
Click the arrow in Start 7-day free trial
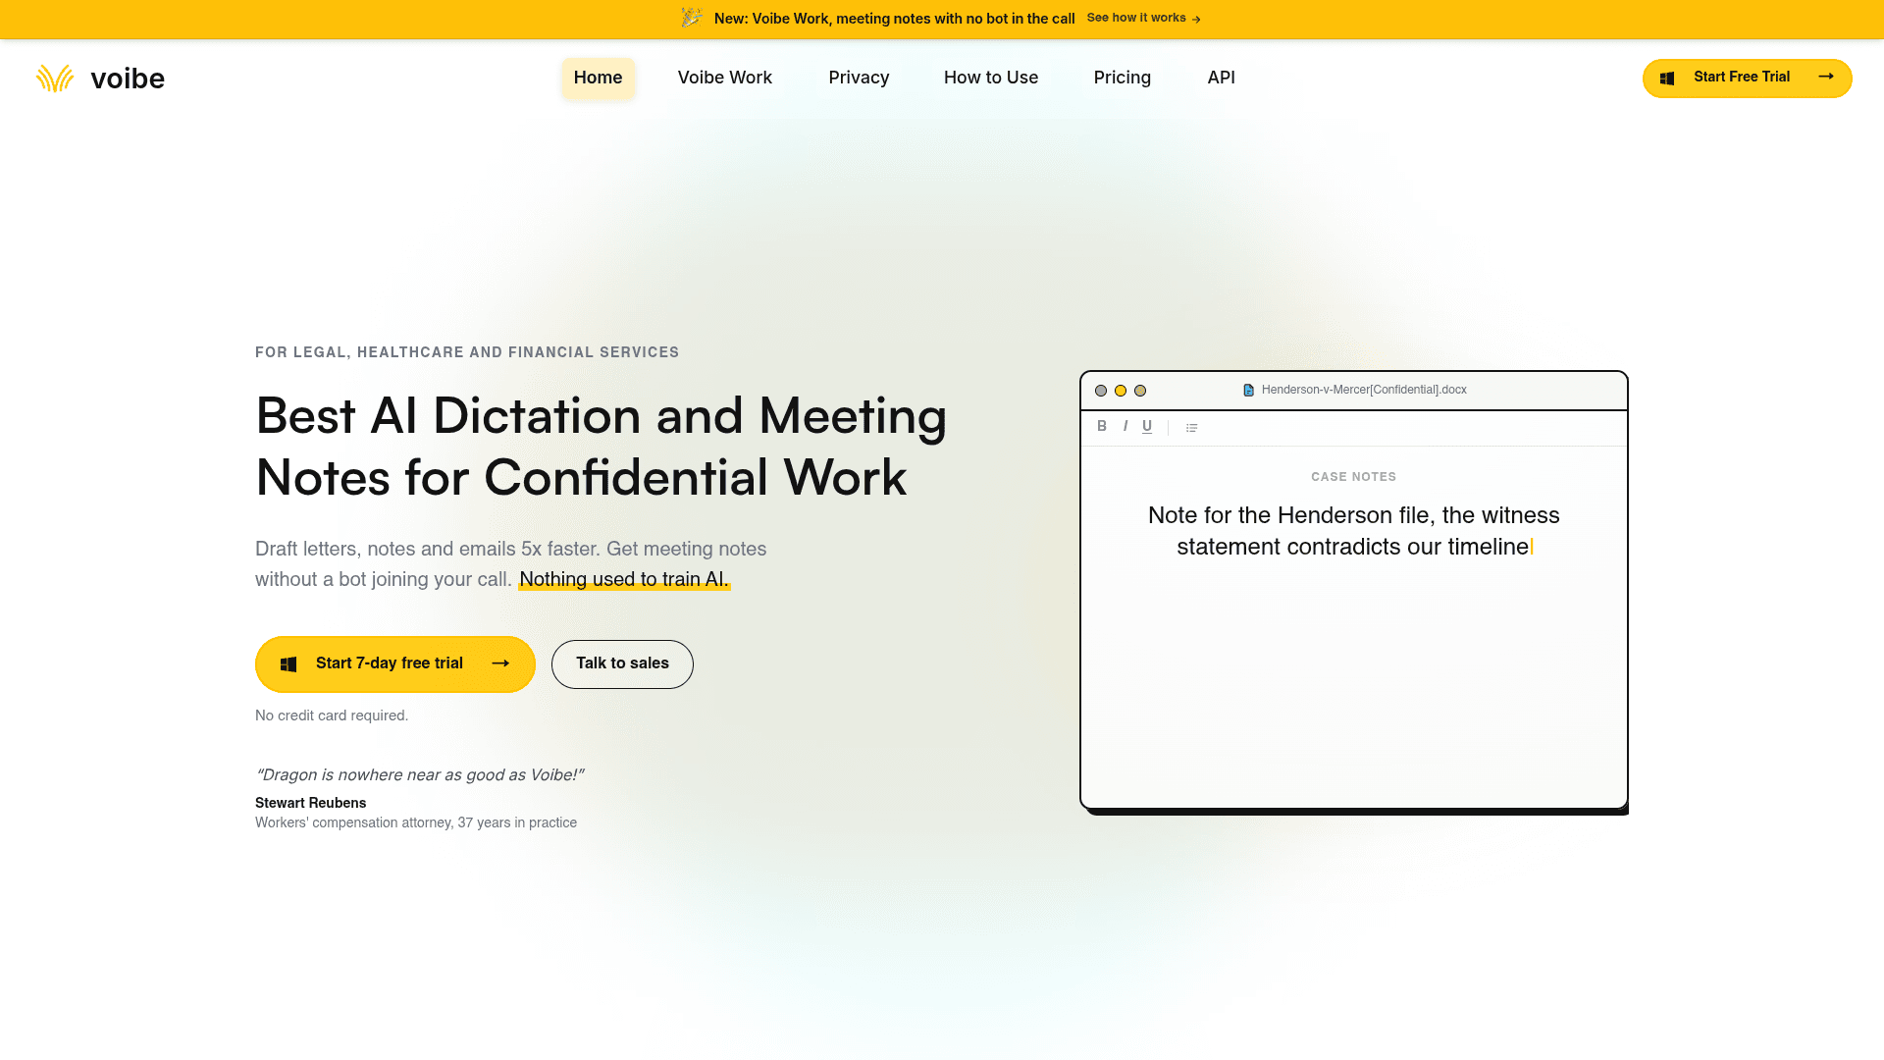pyautogui.click(x=500, y=663)
